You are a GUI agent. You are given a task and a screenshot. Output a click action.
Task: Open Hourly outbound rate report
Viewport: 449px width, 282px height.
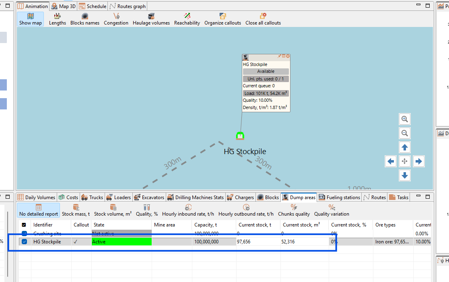tap(246, 210)
